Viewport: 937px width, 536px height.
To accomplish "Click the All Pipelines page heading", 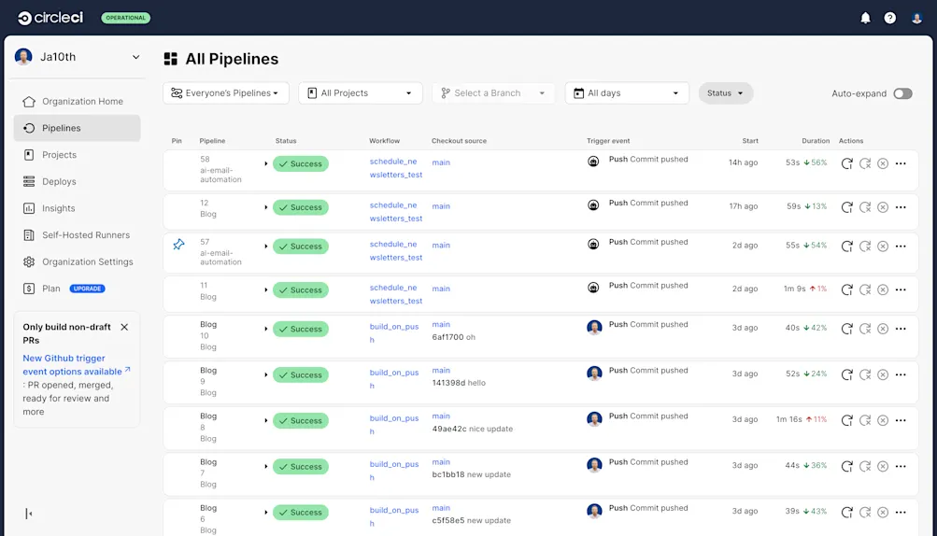I will pos(232,59).
